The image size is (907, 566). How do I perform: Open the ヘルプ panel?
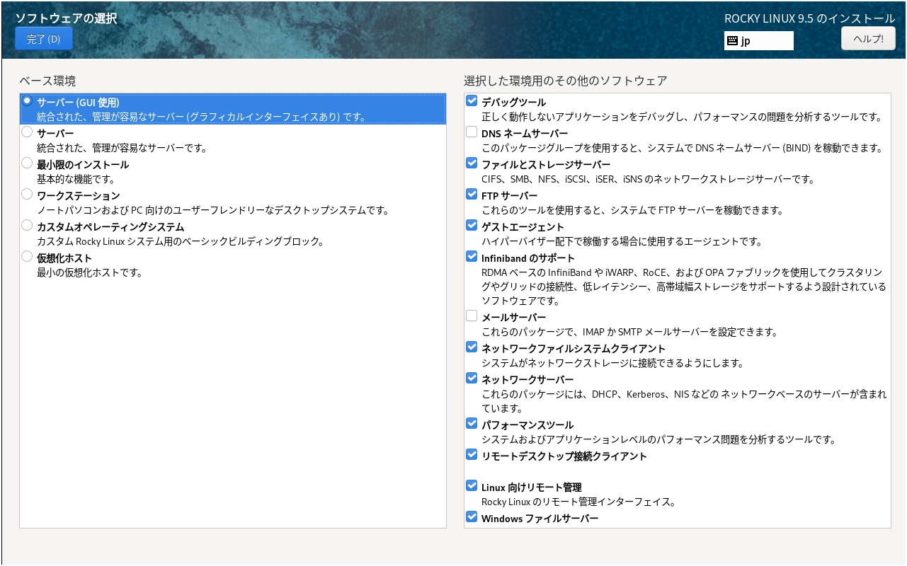(x=868, y=38)
